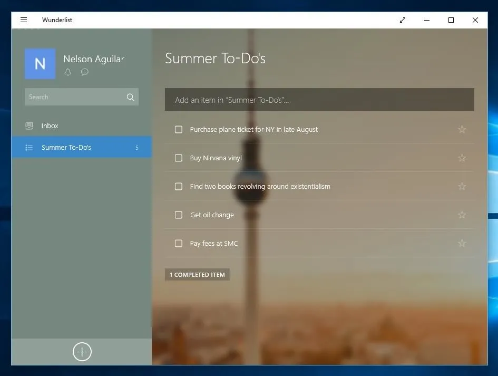Open the hamburger menu in title bar
This screenshot has height=376, width=498.
(x=24, y=20)
